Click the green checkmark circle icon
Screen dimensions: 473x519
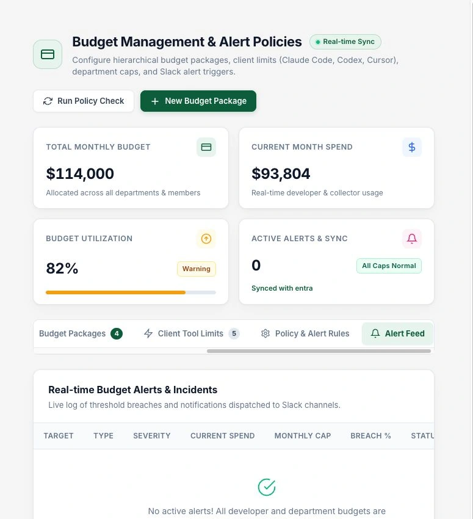267,487
